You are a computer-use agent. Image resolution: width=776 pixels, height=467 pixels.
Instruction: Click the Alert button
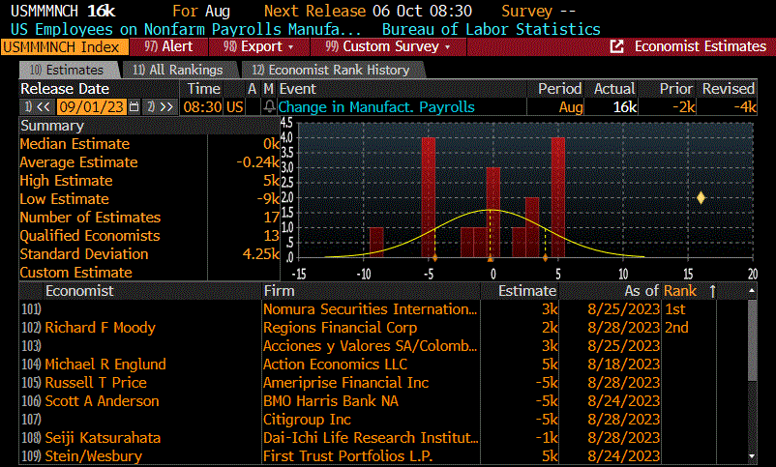[x=168, y=46]
